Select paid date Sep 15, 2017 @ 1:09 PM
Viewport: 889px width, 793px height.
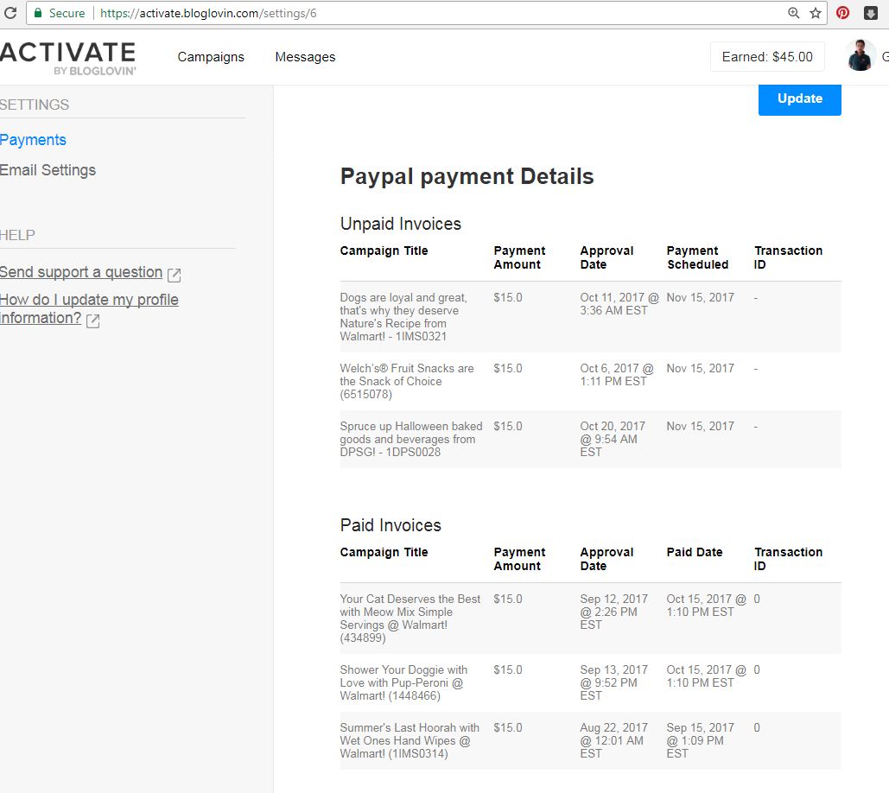[x=700, y=741]
